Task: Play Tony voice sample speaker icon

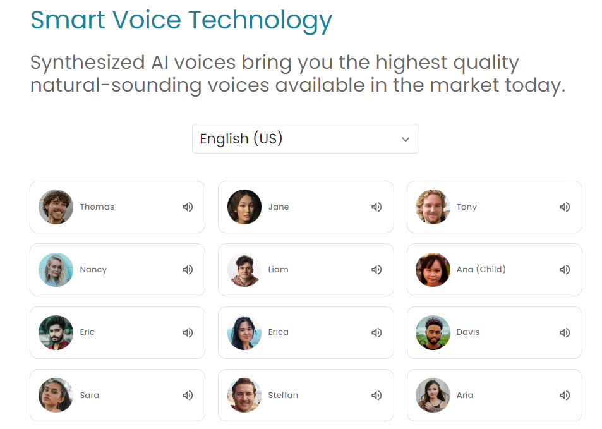Action: pos(564,207)
